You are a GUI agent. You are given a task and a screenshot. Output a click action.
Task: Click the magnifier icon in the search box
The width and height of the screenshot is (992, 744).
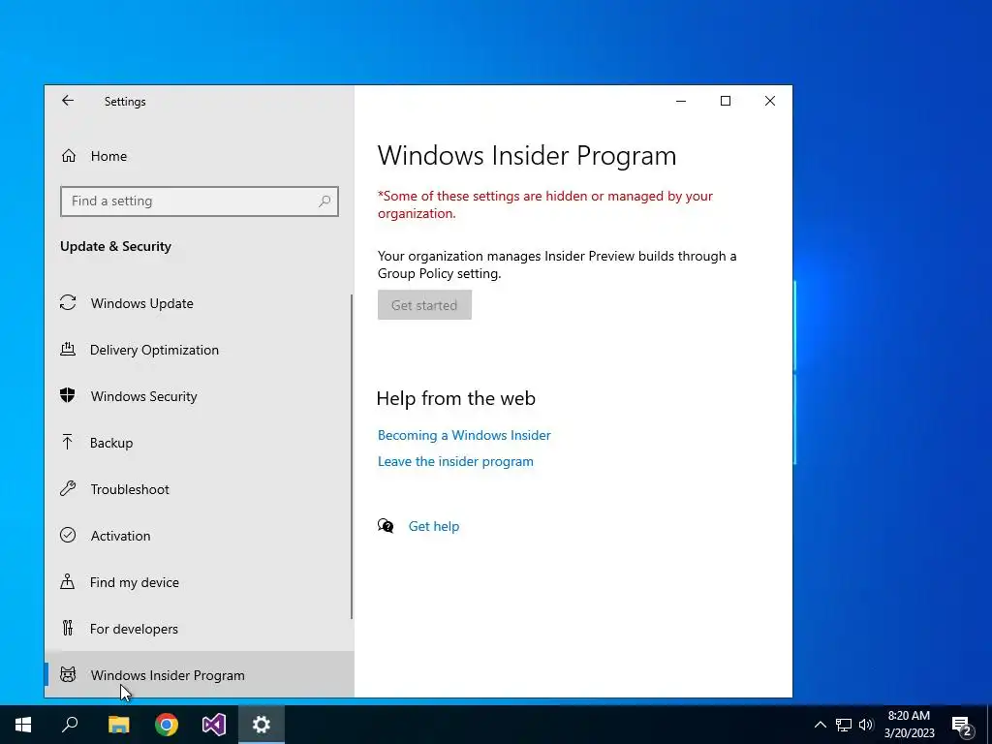(x=325, y=201)
